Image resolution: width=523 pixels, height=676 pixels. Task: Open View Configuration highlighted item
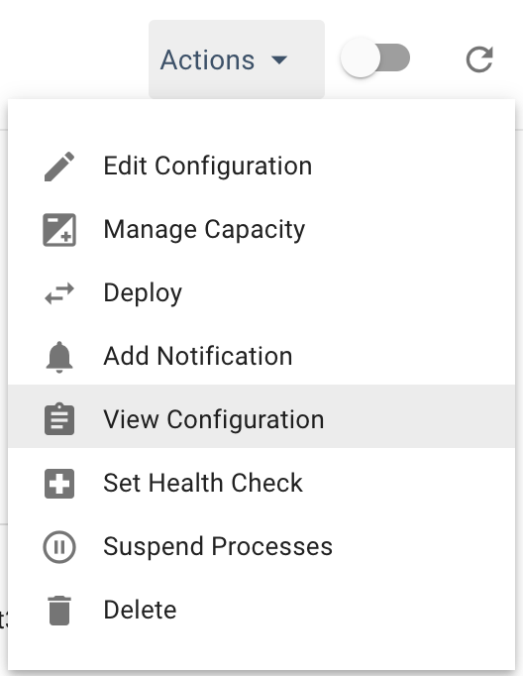tap(261, 416)
